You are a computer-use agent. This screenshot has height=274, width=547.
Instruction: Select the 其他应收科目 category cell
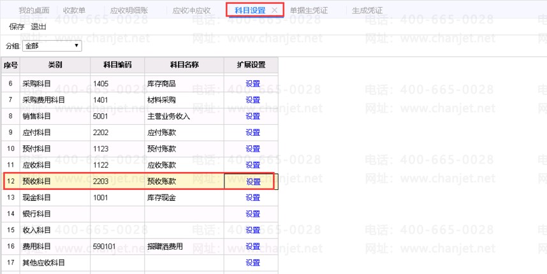(55, 263)
